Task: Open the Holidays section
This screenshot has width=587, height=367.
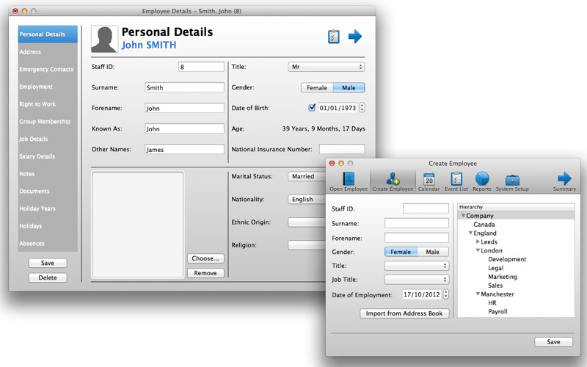Action: click(x=48, y=226)
